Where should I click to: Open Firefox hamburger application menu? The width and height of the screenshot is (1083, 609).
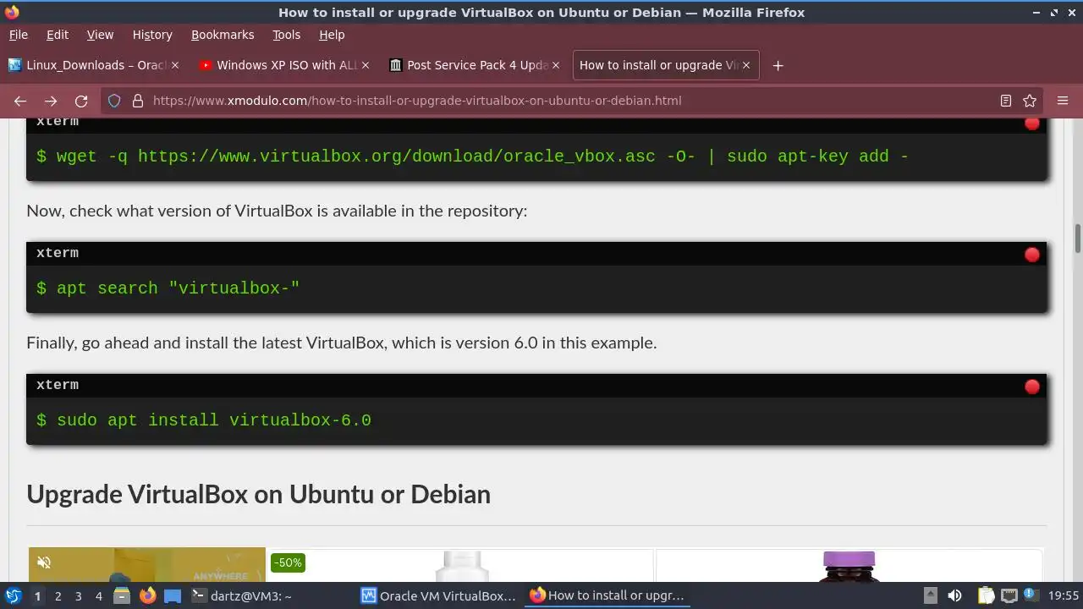pyautogui.click(x=1063, y=101)
